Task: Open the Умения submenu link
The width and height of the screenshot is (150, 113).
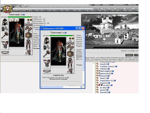Action: pos(105,9)
